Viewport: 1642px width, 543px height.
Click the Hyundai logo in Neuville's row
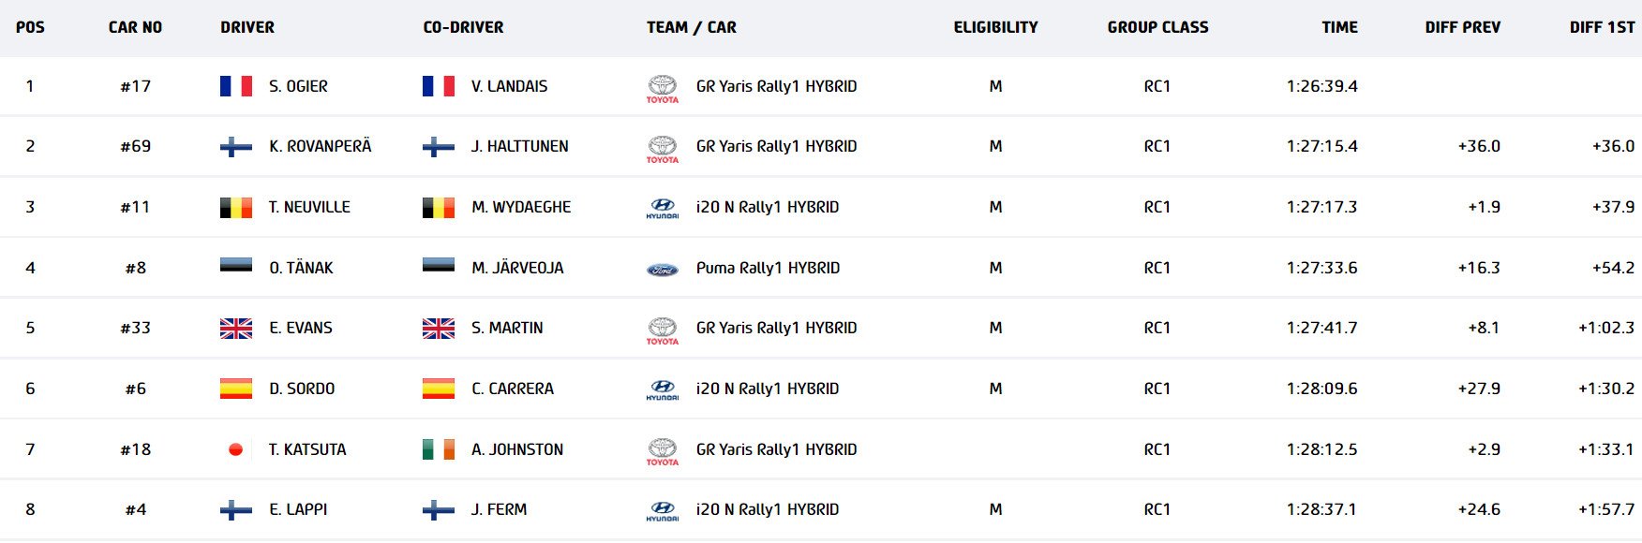[x=663, y=208]
